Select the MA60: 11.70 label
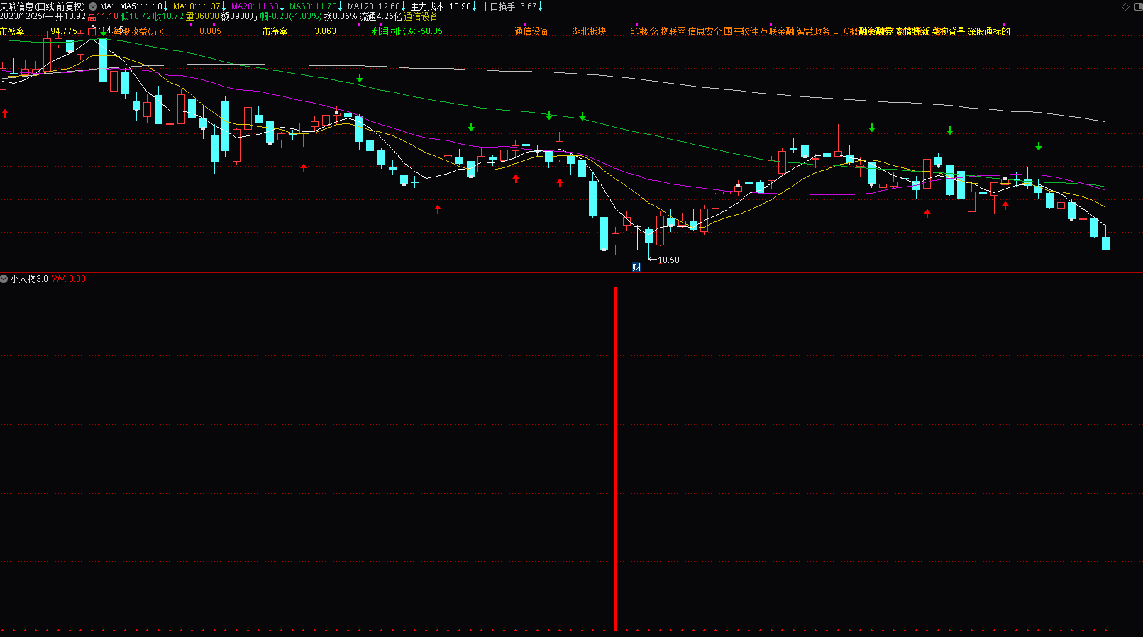1143x637 pixels. point(313,6)
